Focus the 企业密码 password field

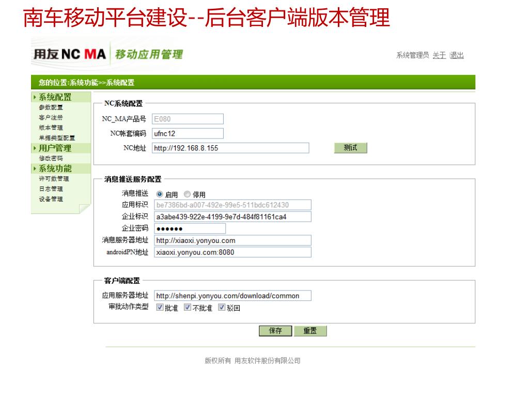(190, 228)
